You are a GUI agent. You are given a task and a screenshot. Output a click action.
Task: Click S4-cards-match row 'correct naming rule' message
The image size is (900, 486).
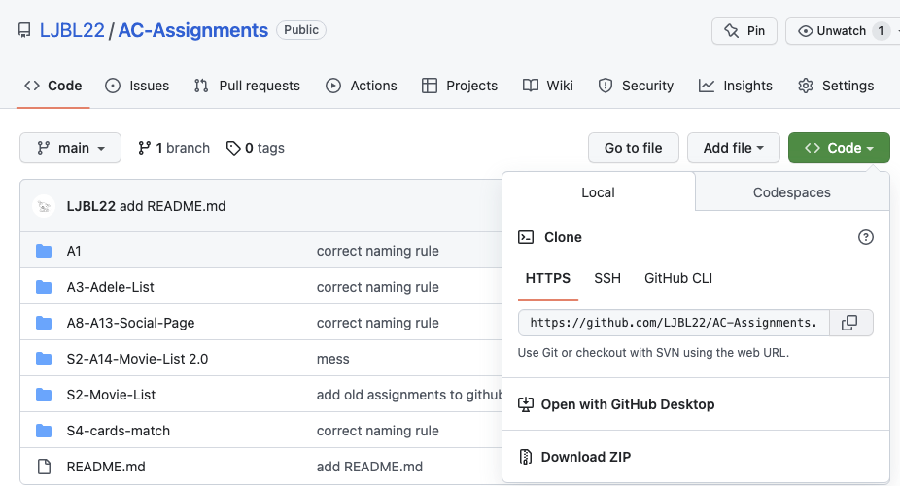pos(378,431)
